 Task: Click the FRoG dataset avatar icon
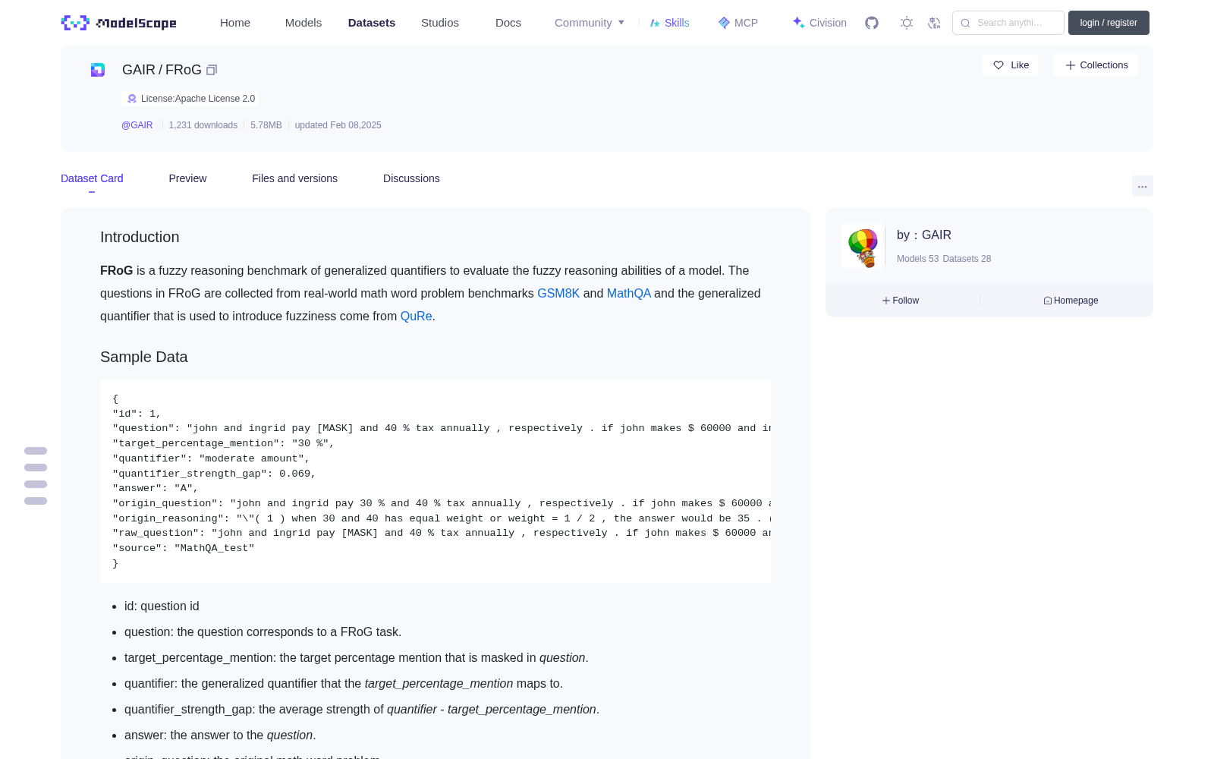click(98, 70)
